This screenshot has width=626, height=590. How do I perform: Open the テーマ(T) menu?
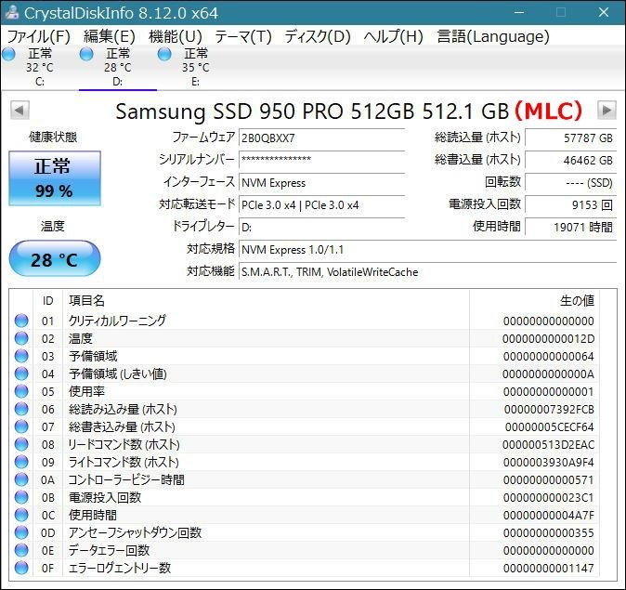[x=243, y=37]
